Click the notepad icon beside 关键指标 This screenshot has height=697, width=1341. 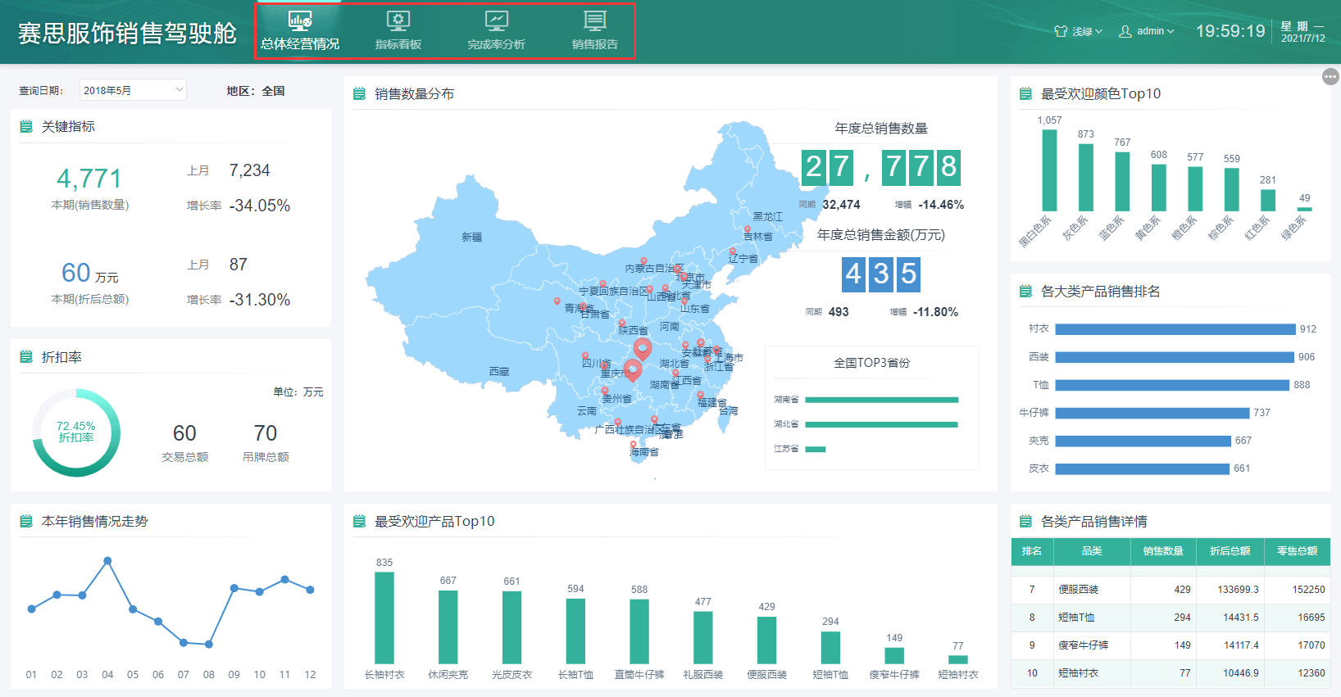click(26, 126)
